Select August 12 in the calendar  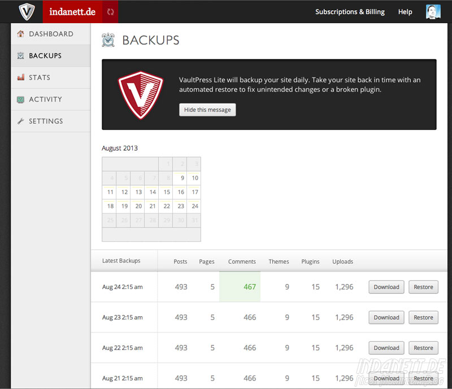point(123,192)
